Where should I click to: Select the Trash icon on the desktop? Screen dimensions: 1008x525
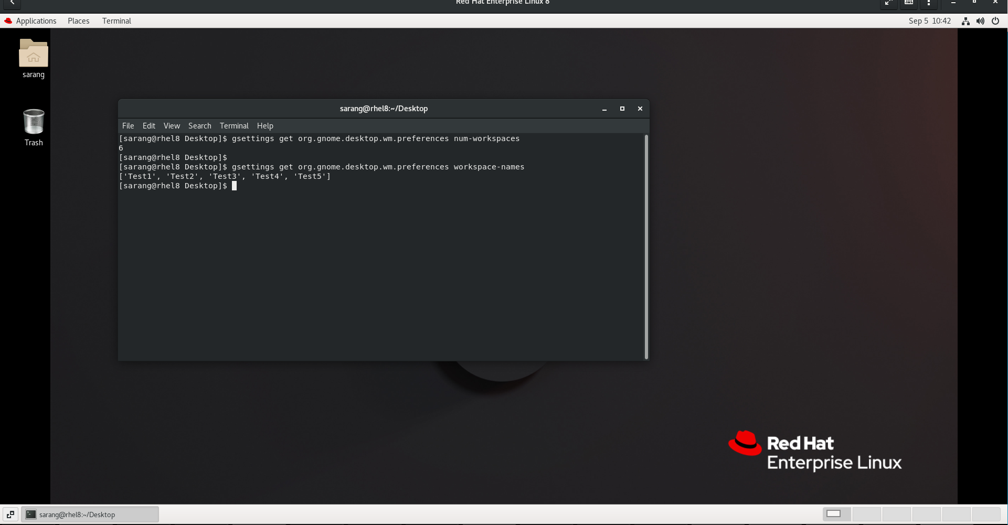[x=34, y=127]
